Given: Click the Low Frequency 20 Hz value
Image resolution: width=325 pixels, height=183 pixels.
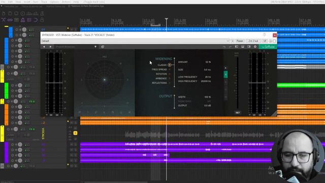Looking at the screenshot, I should click(208, 77).
